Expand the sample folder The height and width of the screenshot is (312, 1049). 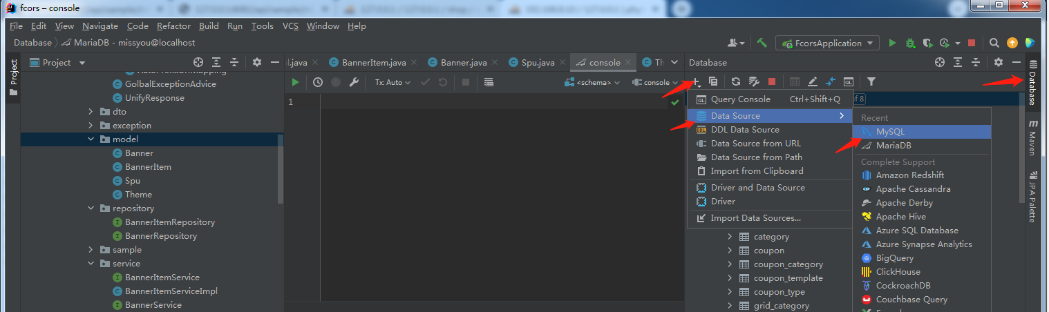coord(91,250)
